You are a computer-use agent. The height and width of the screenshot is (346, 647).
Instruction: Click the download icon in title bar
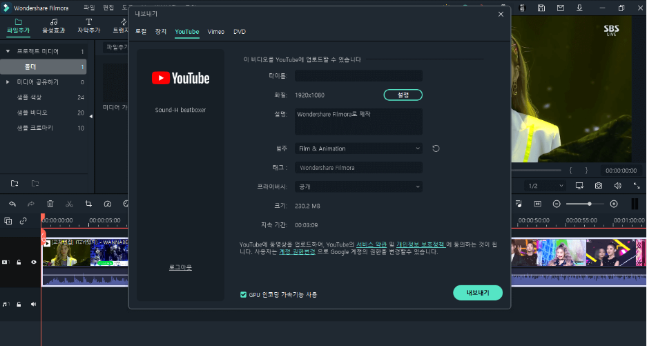pyautogui.click(x=579, y=8)
